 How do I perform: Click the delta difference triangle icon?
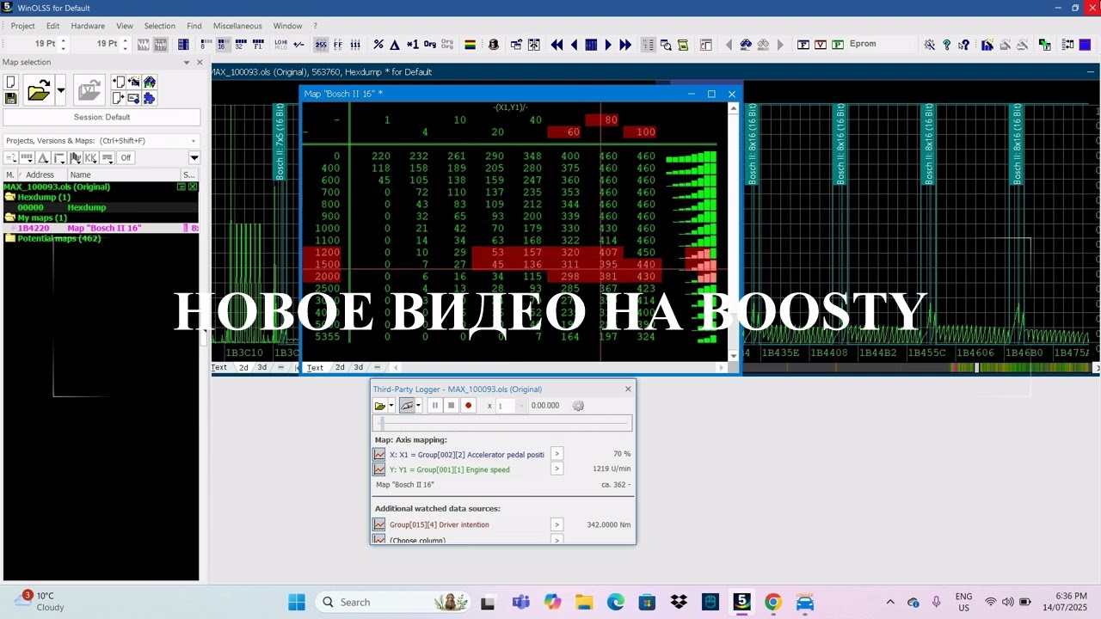395,45
